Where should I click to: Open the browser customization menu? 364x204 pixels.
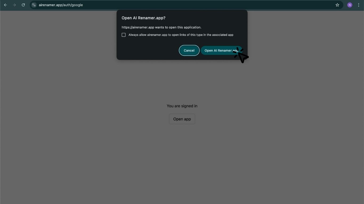pyautogui.click(x=358, y=5)
